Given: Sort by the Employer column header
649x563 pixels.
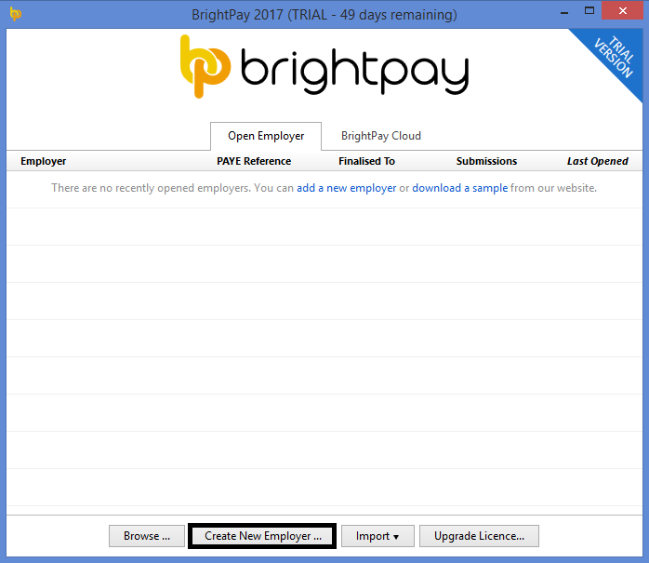Looking at the screenshot, I should tap(44, 161).
